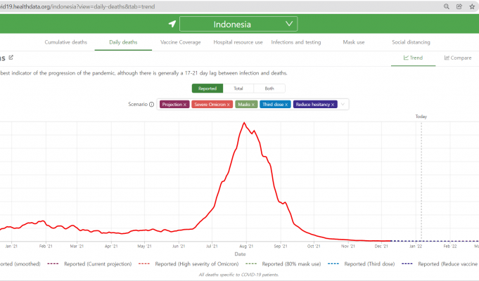Choose the Both data option
Viewport: 479px width, 281px height.
click(x=269, y=89)
